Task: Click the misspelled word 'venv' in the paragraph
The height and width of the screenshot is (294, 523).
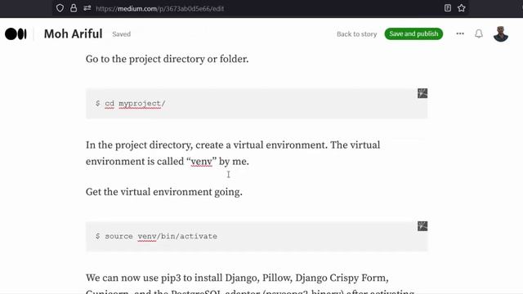Action: pos(202,162)
